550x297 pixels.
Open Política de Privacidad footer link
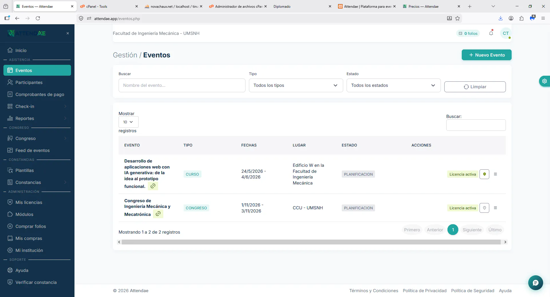[x=425, y=291]
